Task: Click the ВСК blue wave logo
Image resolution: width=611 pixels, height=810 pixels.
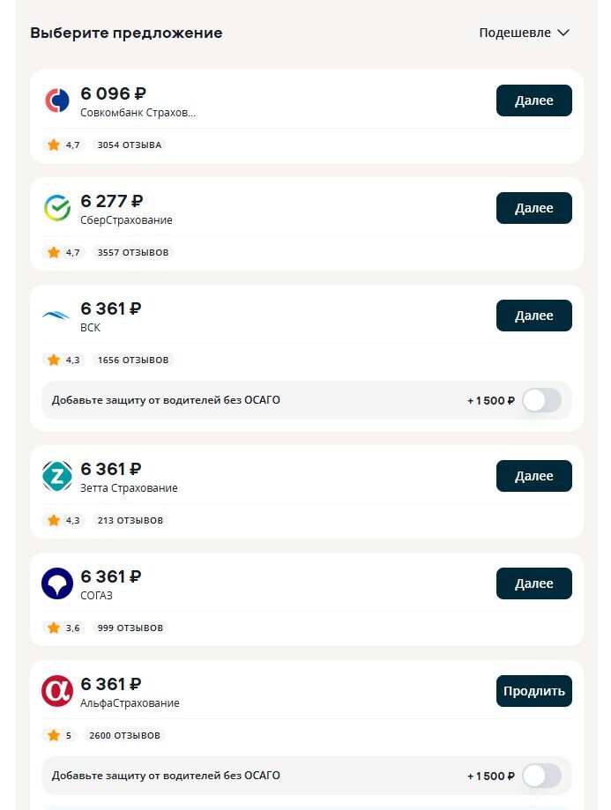Action: pyautogui.click(x=56, y=316)
